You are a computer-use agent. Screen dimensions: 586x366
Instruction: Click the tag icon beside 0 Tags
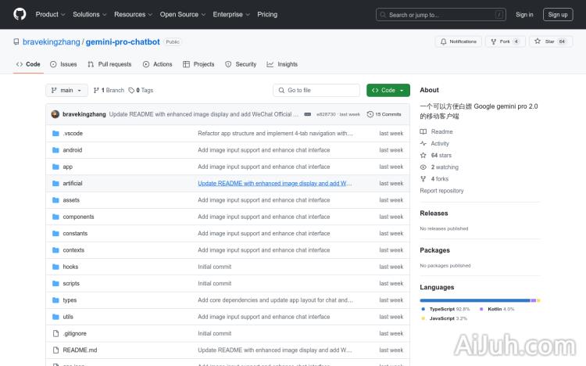point(131,90)
